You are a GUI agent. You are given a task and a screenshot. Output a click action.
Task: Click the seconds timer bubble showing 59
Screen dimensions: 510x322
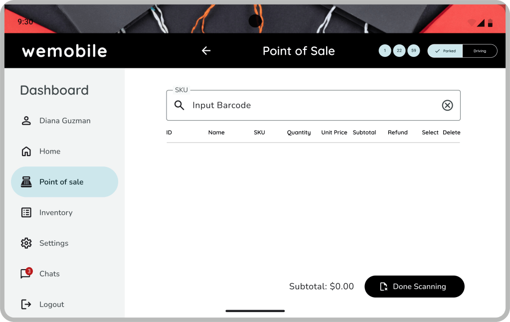coord(414,51)
